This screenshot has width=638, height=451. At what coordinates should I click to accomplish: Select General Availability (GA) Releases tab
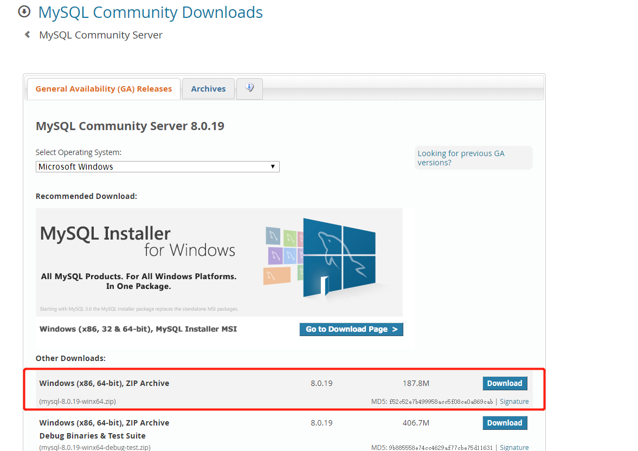point(104,89)
